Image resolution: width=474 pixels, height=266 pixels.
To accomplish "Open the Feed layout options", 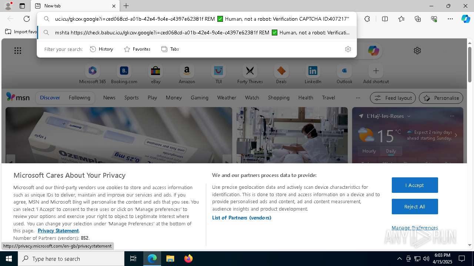I will pos(393,98).
